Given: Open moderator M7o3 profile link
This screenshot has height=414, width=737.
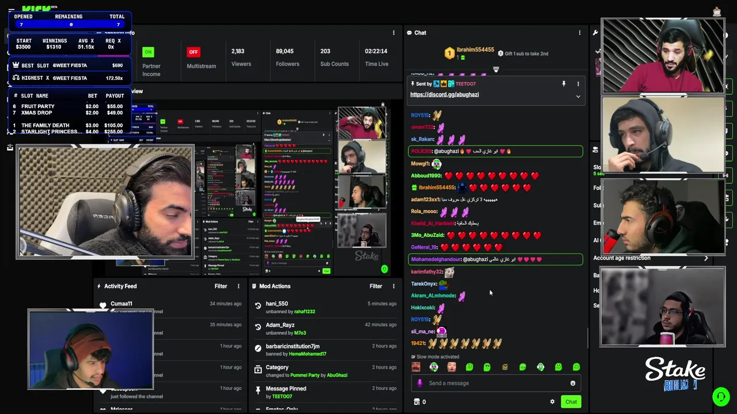Looking at the screenshot, I should 300,333.
